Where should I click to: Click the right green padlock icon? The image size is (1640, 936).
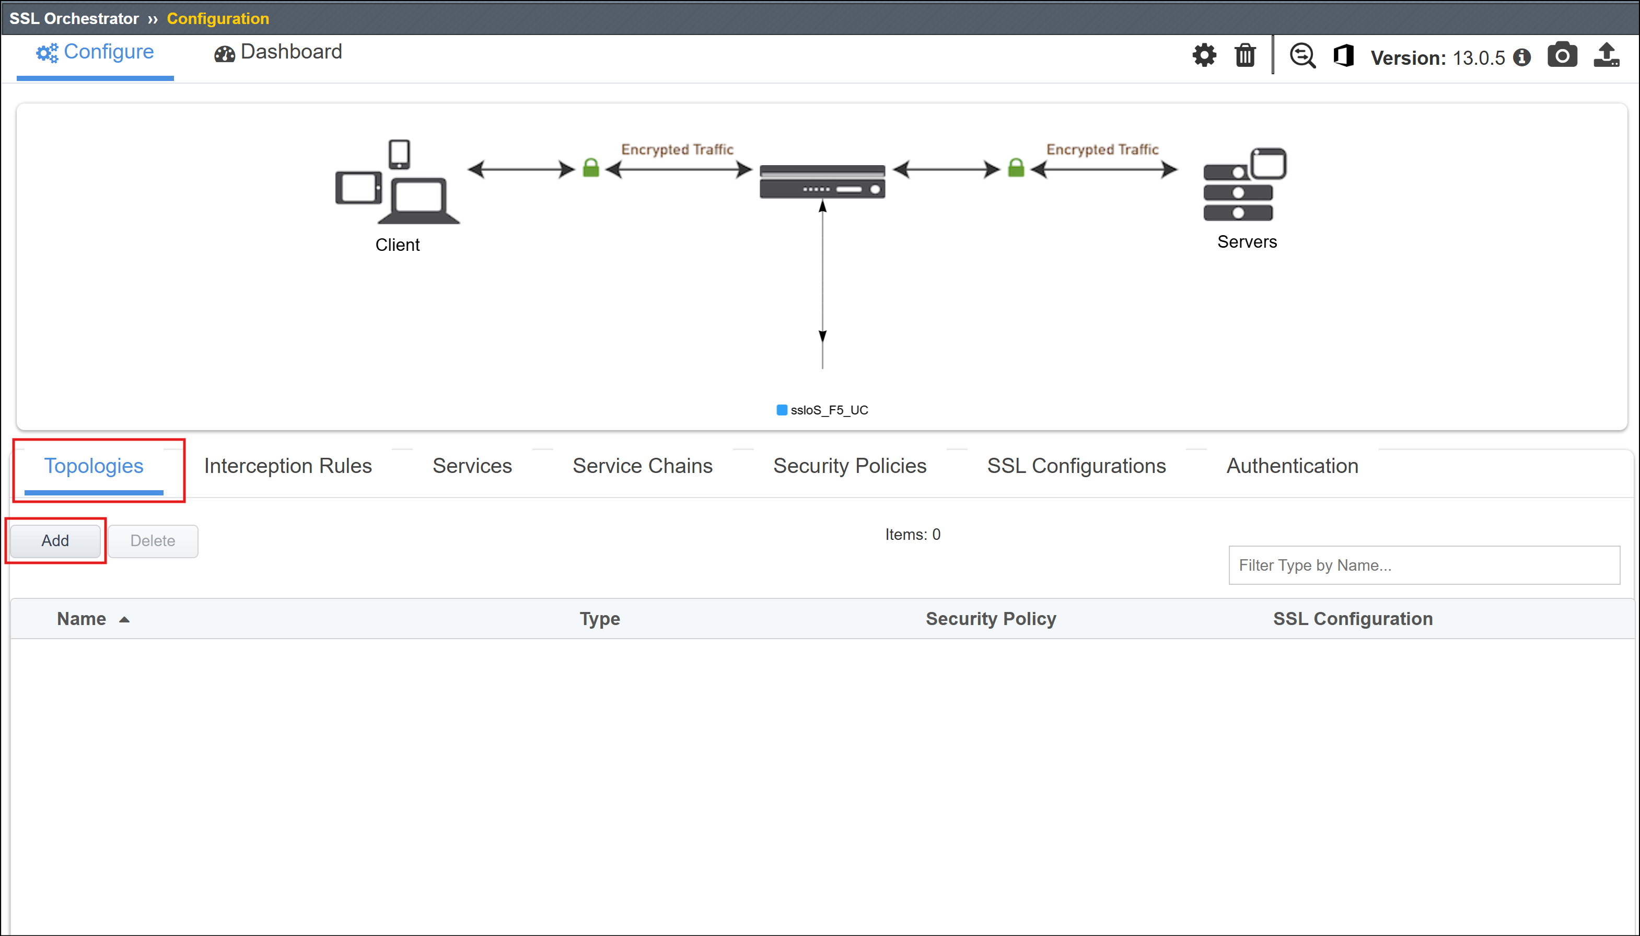click(x=1016, y=168)
